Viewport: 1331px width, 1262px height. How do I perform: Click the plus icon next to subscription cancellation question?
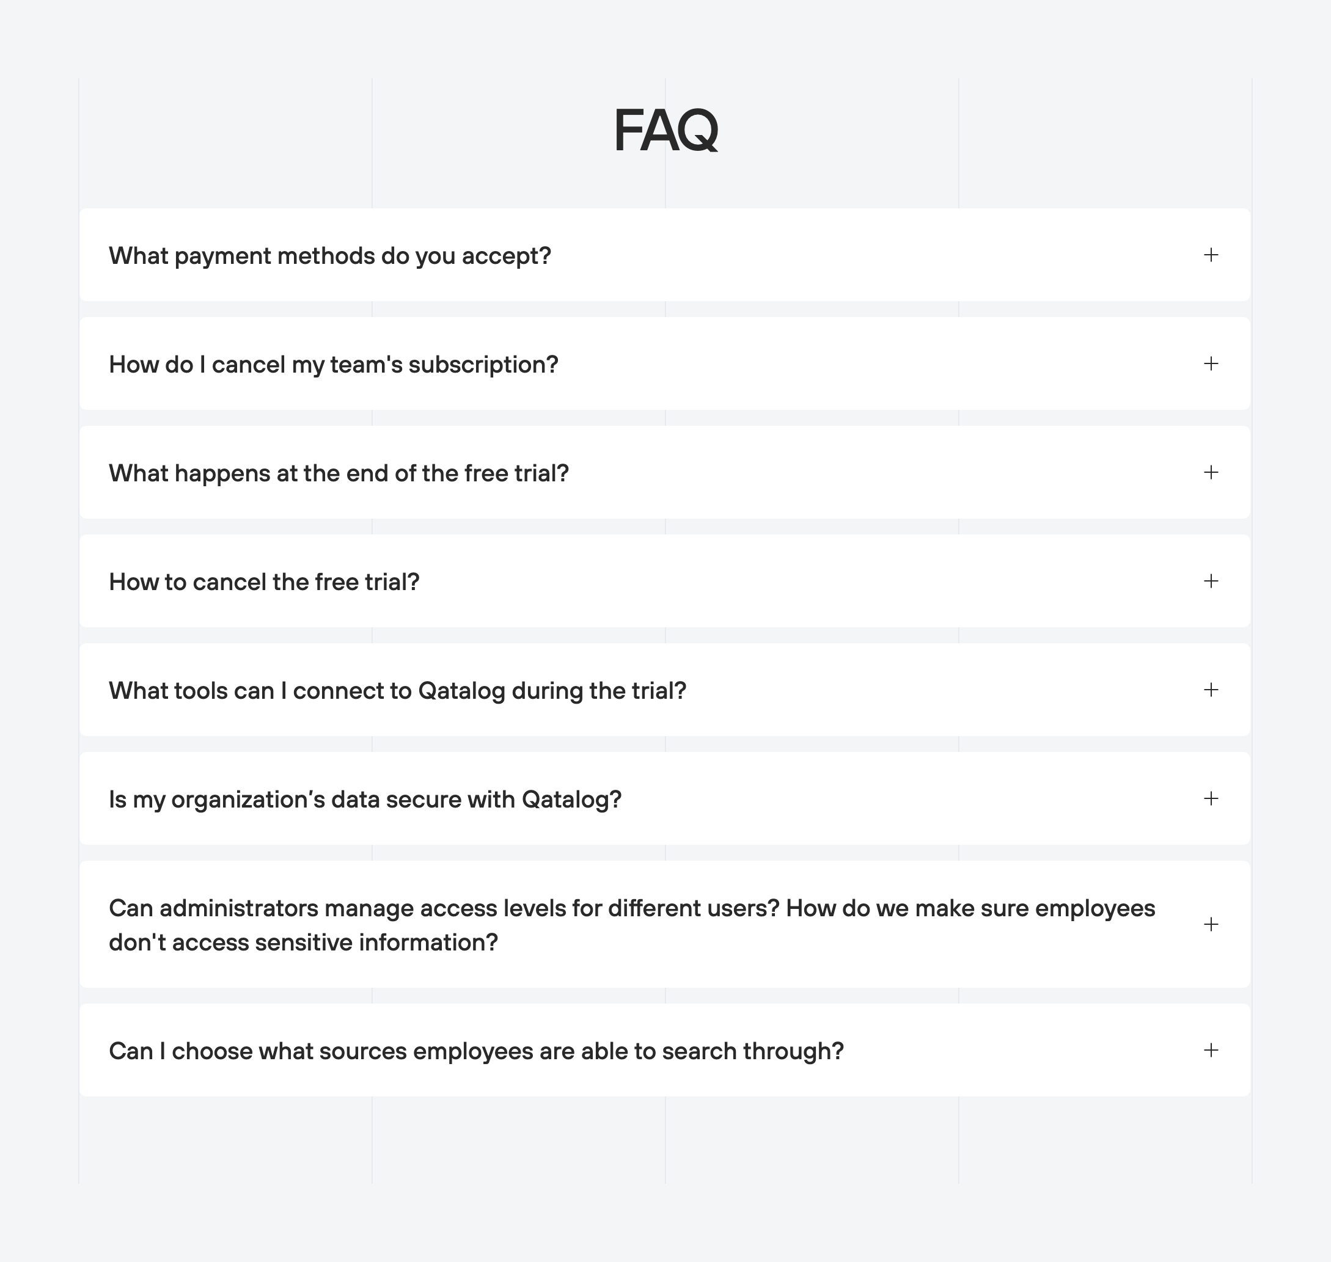pyautogui.click(x=1211, y=365)
